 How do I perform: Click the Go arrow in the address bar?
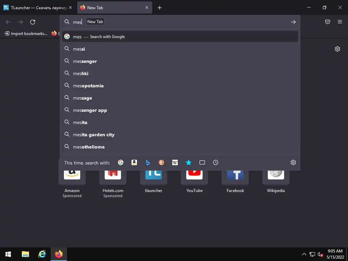293,22
